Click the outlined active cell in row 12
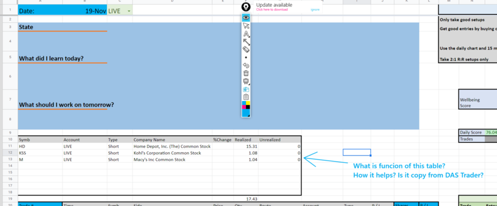Image resolution: width=497 pixels, height=206 pixels. pyautogui.click(x=356, y=152)
